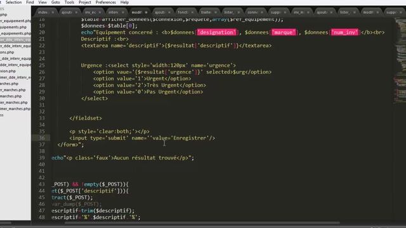Click the unsaved dot on the active modif tab

click(146, 13)
